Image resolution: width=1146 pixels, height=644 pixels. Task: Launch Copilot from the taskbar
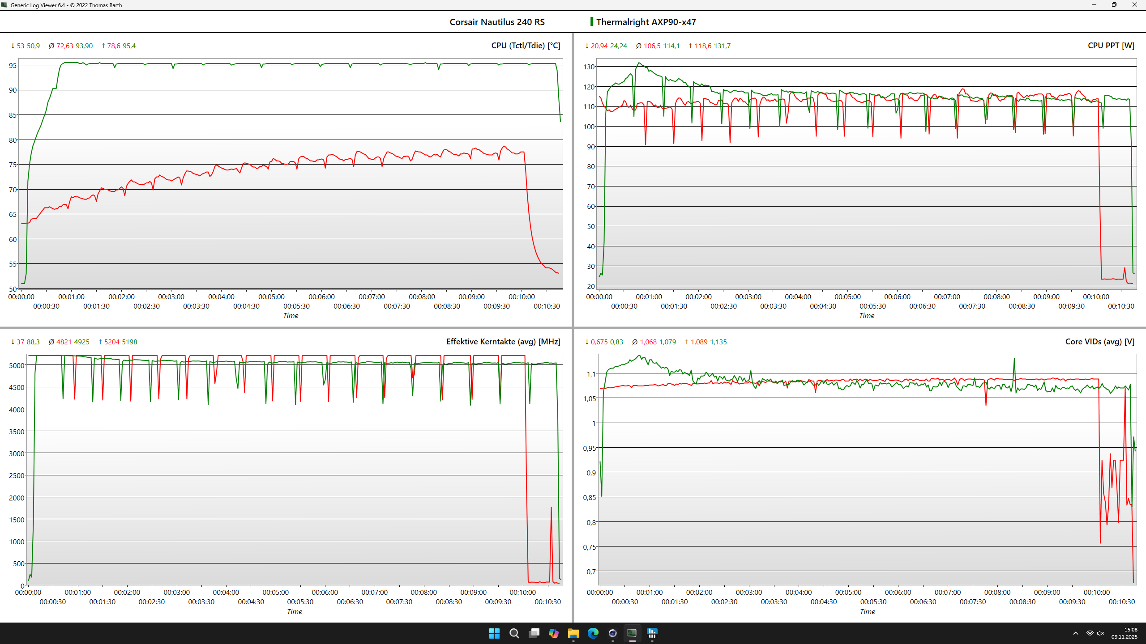coord(554,634)
